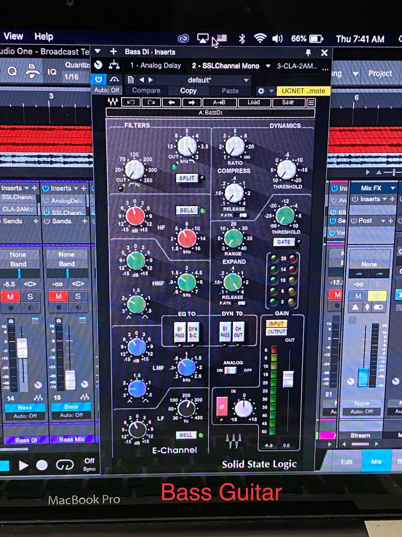The width and height of the screenshot is (402, 537).
Task: Click the Record transport button
Action: click(x=42, y=465)
